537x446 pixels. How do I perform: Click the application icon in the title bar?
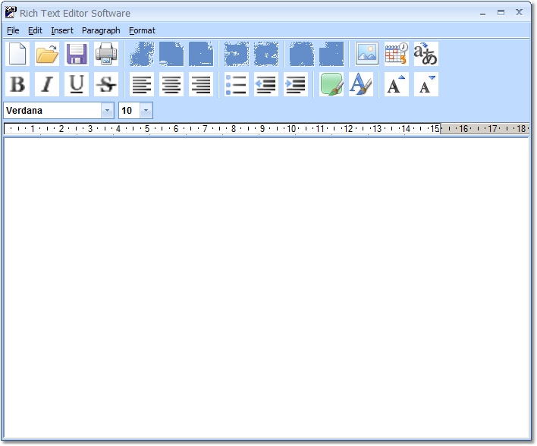(x=11, y=13)
